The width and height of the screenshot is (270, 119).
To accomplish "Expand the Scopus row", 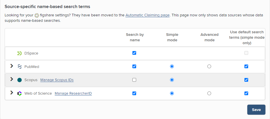I will pyautogui.click(x=12, y=79).
